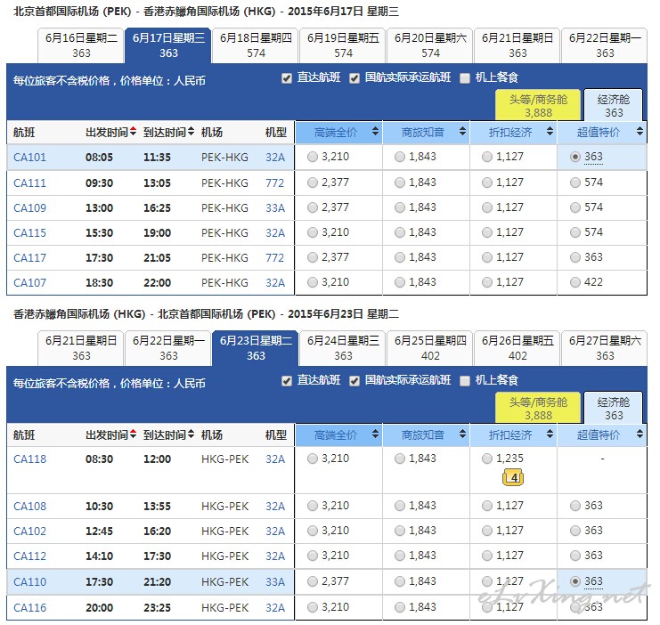660x625 pixels.
Task: Open flight CA117 details link
Action: [29, 257]
